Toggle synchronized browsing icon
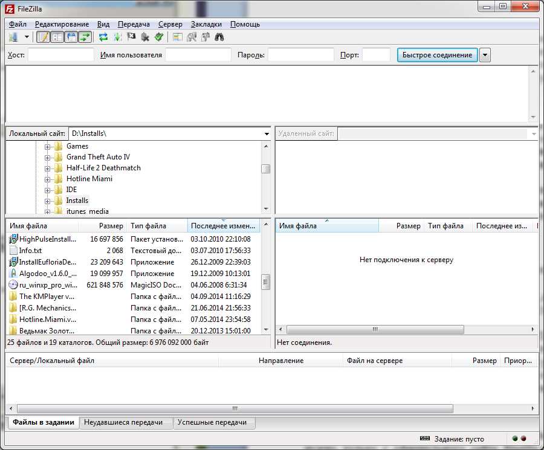This screenshot has height=450, width=544. tap(206, 37)
